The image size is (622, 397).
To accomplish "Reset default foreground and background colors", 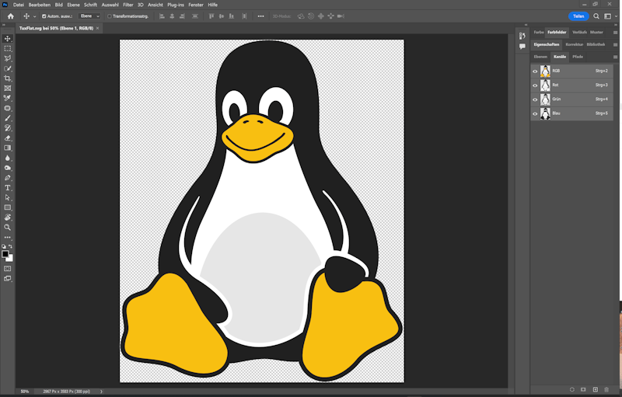I will (x=4, y=246).
